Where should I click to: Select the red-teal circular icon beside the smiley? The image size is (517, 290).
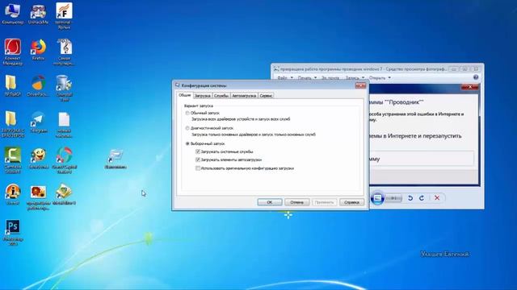click(x=64, y=160)
